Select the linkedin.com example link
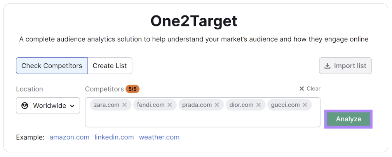392x157 pixels. point(114,137)
